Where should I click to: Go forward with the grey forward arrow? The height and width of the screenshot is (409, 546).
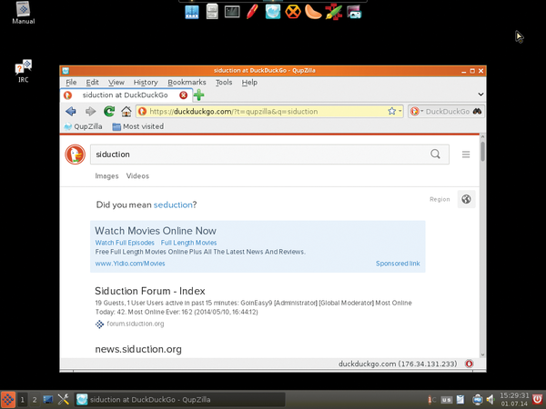(x=90, y=111)
